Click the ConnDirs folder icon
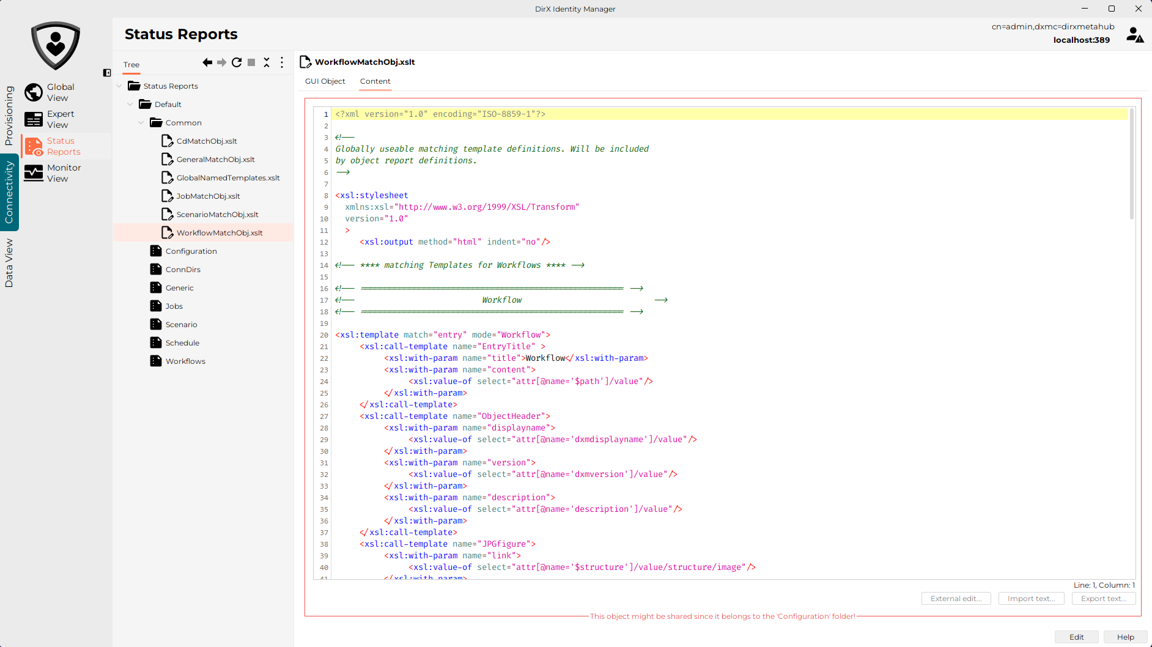 pyautogui.click(x=156, y=270)
